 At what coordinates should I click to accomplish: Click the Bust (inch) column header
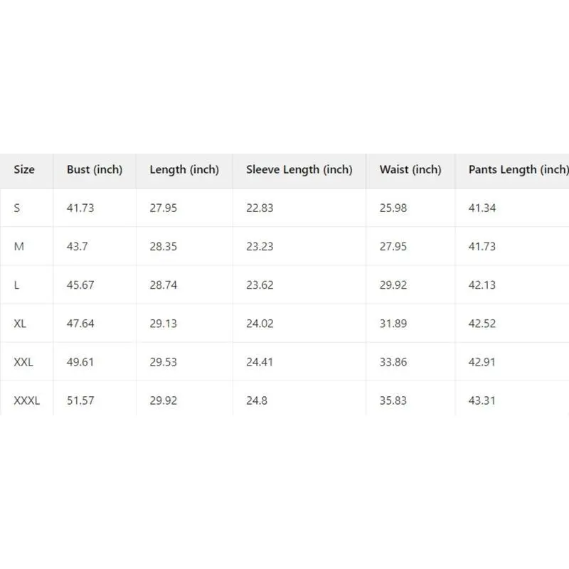[x=95, y=169]
